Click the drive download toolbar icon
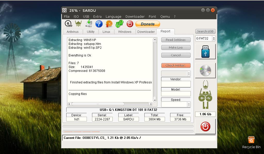Viewport: 264px width, 154px height. [x=89, y=23]
